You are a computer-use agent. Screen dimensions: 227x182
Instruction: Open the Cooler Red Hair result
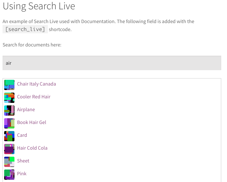coord(34,97)
